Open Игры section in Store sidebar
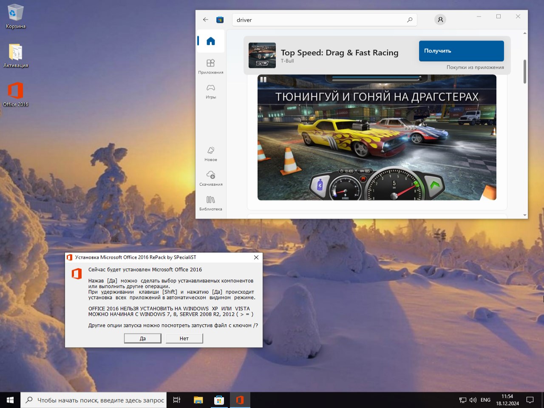Image resolution: width=544 pixels, height=408 pixels. [211, 91]
